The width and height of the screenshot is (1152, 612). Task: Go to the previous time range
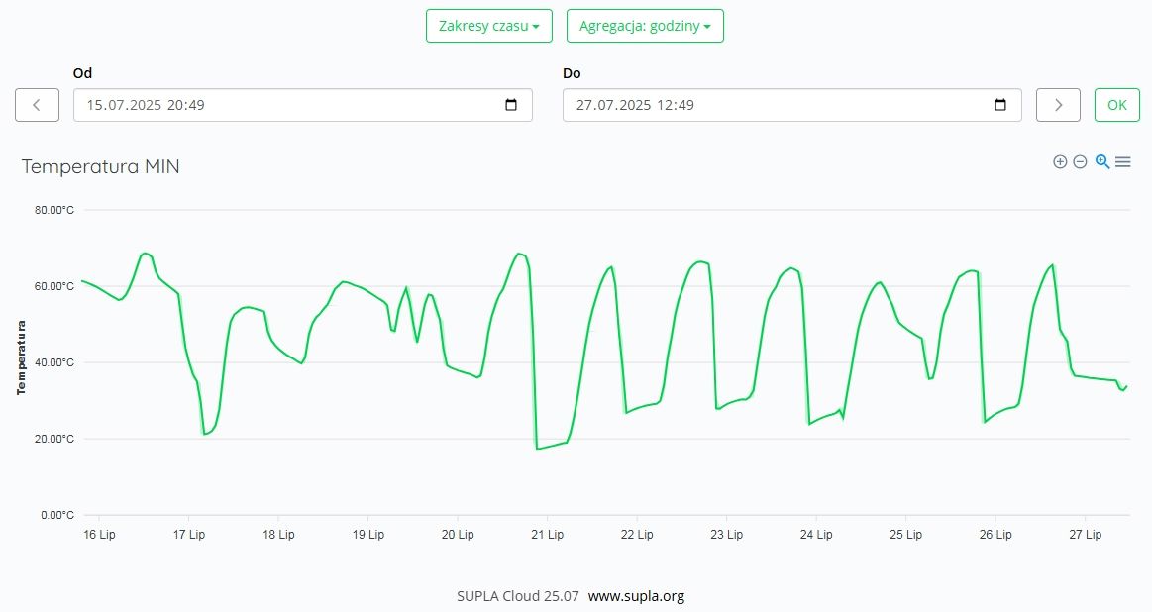(37, 105)
